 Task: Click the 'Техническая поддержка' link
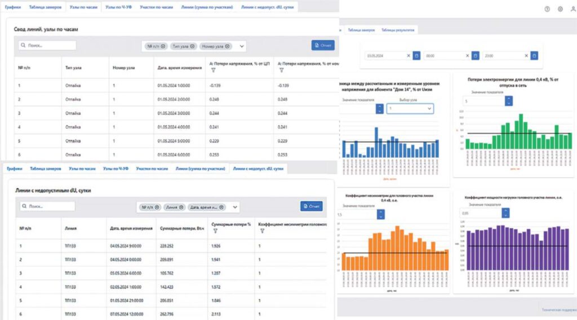[x=558, y=310]
